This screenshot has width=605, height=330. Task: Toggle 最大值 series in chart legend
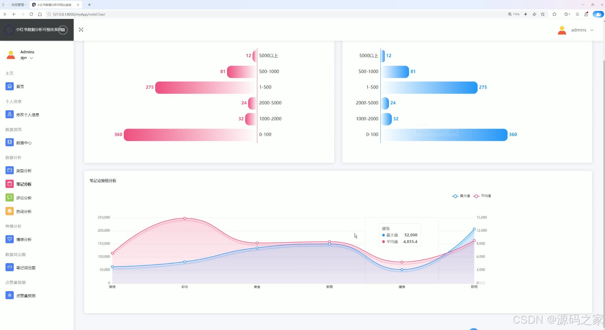[x=461, y=196]
